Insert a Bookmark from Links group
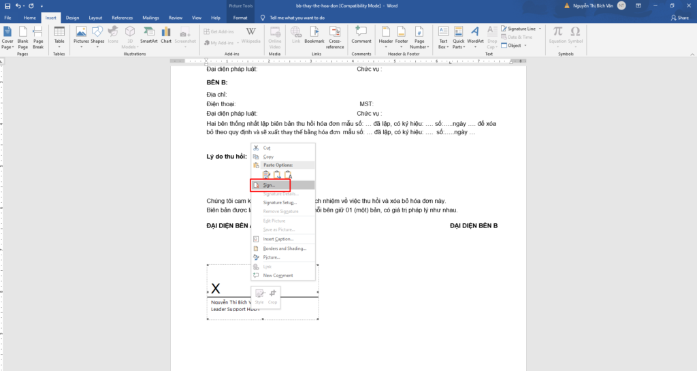 tap(314, 35)
